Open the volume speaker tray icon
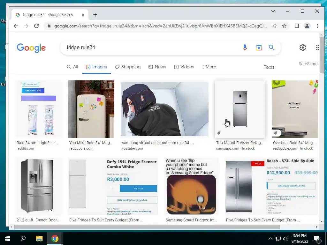The height and width of the screenshot is (245, 327). point(285,239)
